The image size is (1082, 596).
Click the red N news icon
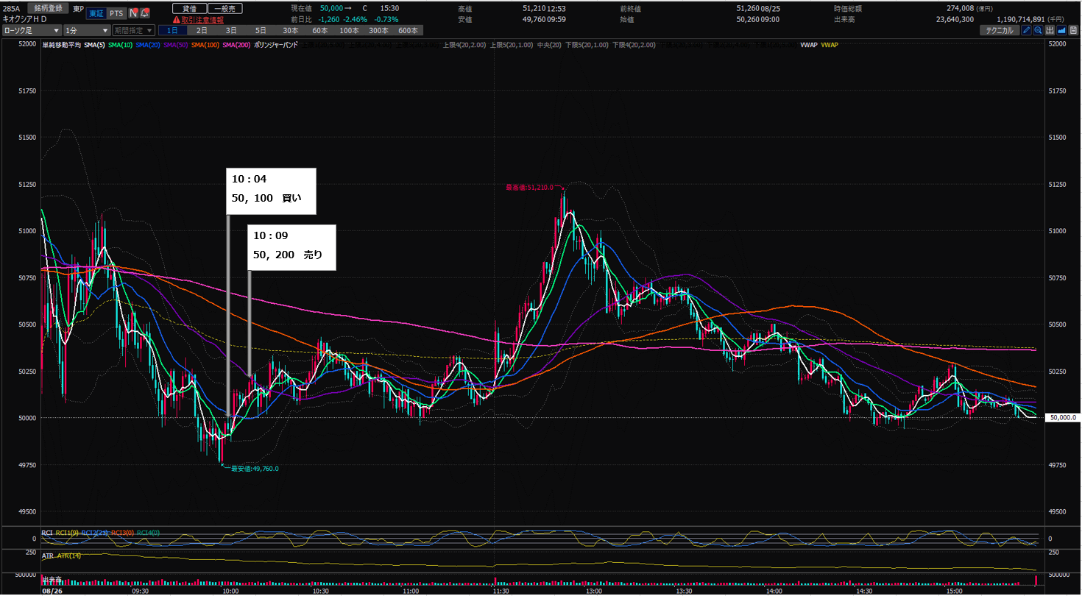click(x=133, y=13)
